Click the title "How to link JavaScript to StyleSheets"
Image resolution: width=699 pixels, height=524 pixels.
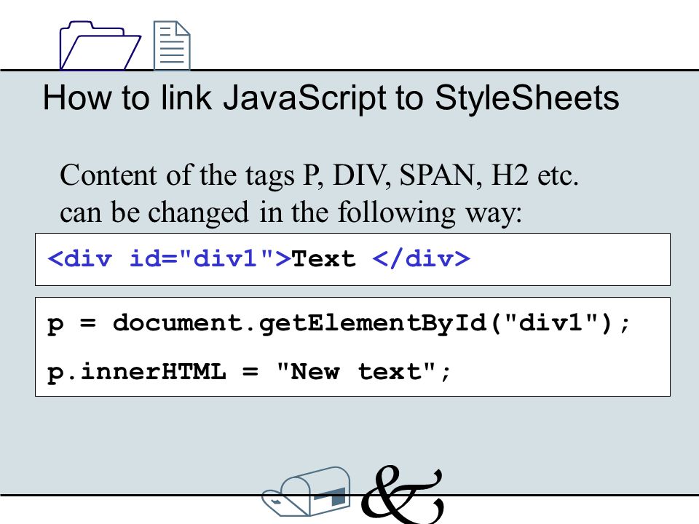[331, 98]
